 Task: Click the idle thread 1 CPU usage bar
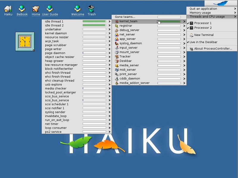[94, 21]
